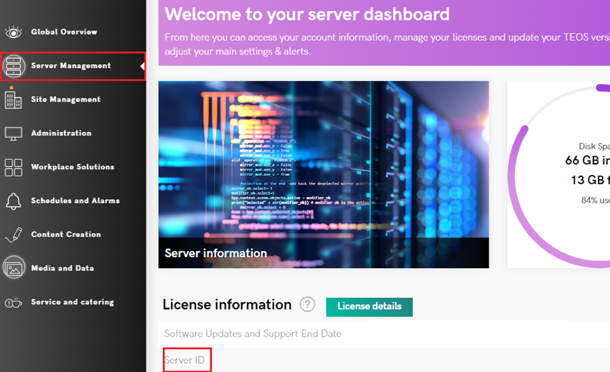Choose the Workplace Solutions menu text

tap(72, 167)
